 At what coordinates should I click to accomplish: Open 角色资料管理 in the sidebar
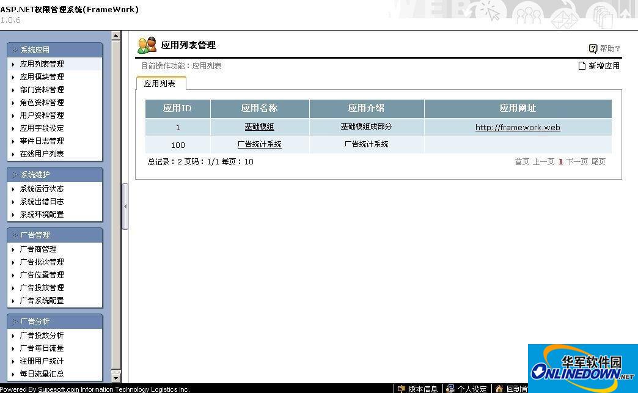point(42,103)
